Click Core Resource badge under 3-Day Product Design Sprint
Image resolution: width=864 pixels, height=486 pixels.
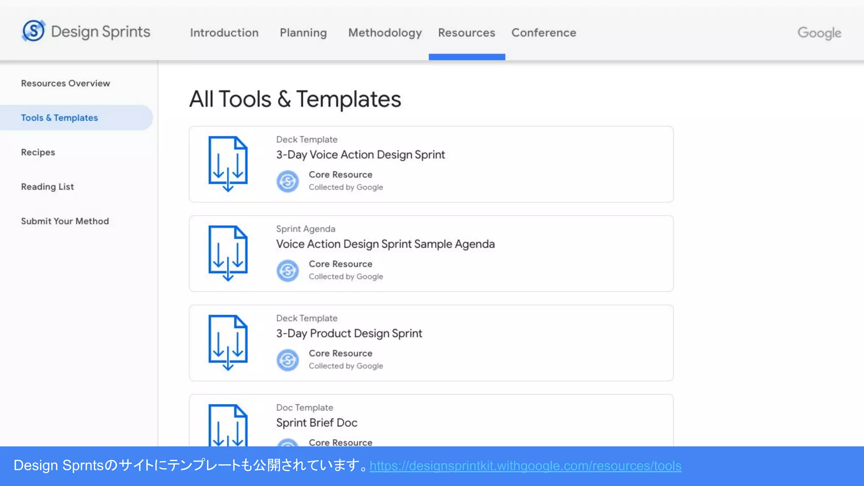[x=288, y=360]
